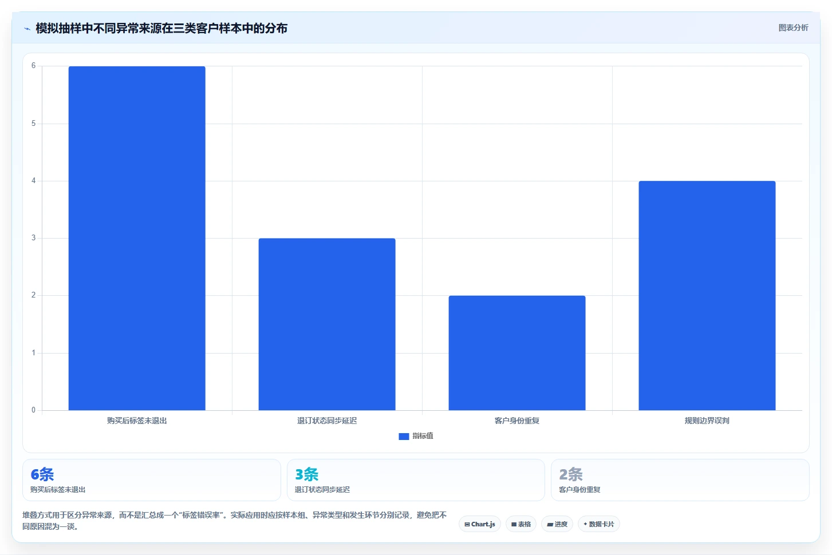Viewport: 832px width, 555px height.
Task: Click the 退订状态同步延迟 bar
Action: click(x=327, y=324)
